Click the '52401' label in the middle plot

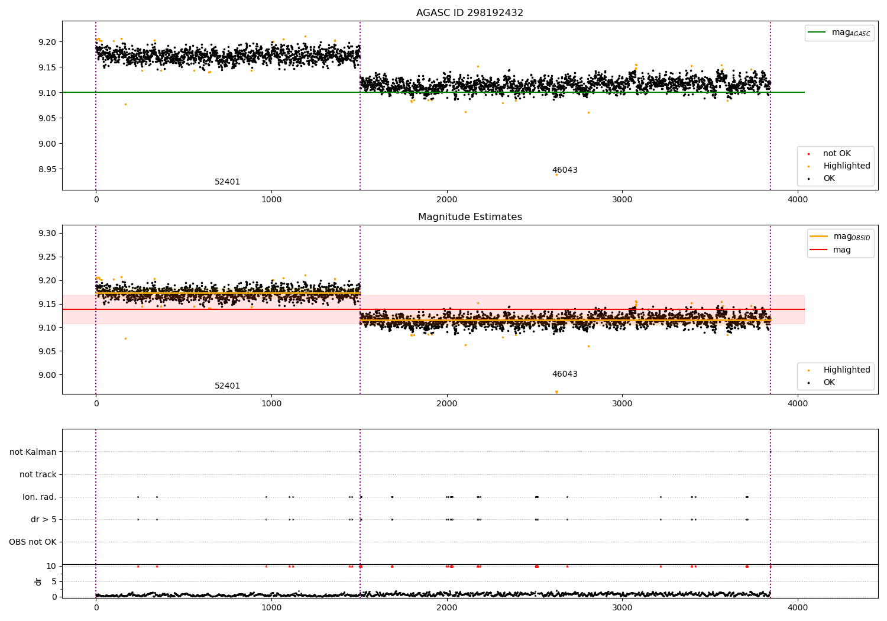[227, 386]
